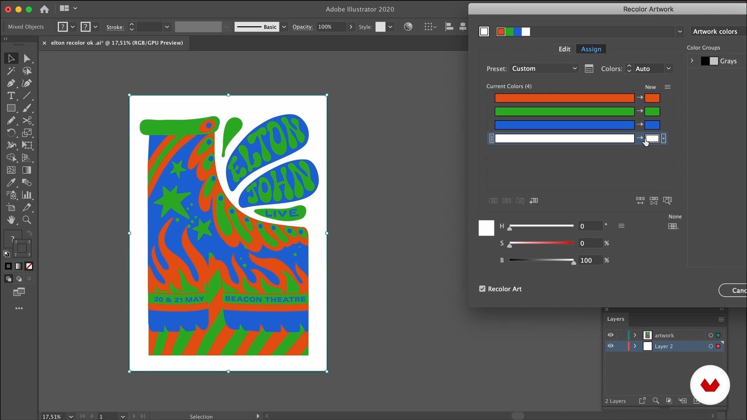Open Current Colors list options menu

(x=668, y=87)
